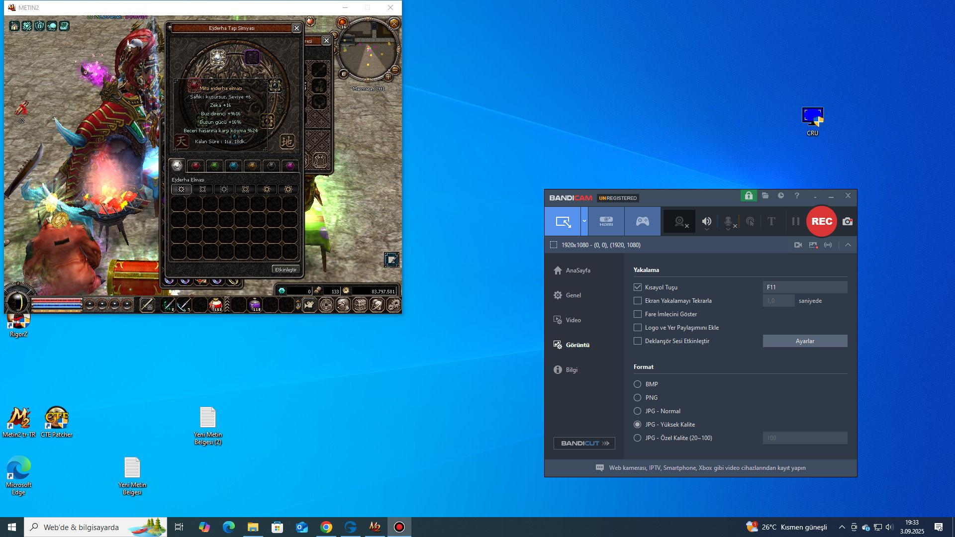Select the blue dragon stone tab
Image resolution: width=955 pixels, height=537 pixels.
(x=233, y=166)
